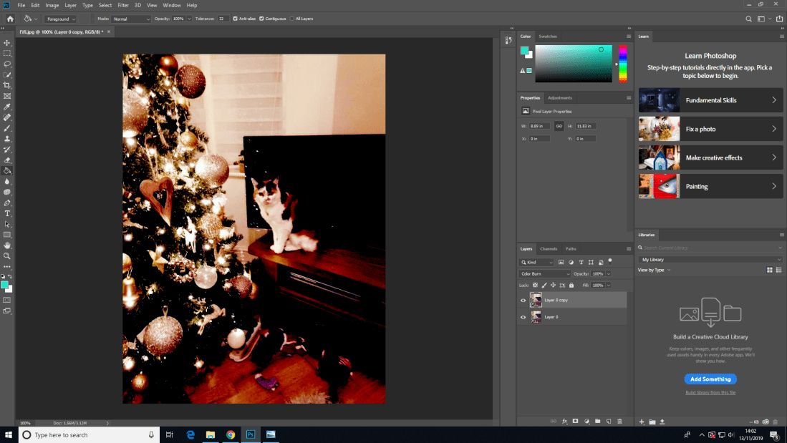This screenshot has height=443, width=787.
Task: Click the vertical hue spectrum slider
Action: [x=623, y=64]
